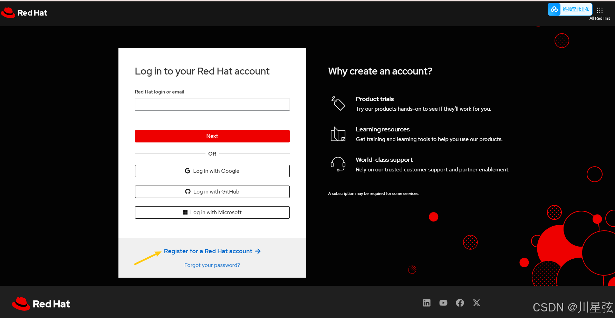Click the 'Learning resources' title text
This screenshot has width=615, height=318.
[383, 129]
